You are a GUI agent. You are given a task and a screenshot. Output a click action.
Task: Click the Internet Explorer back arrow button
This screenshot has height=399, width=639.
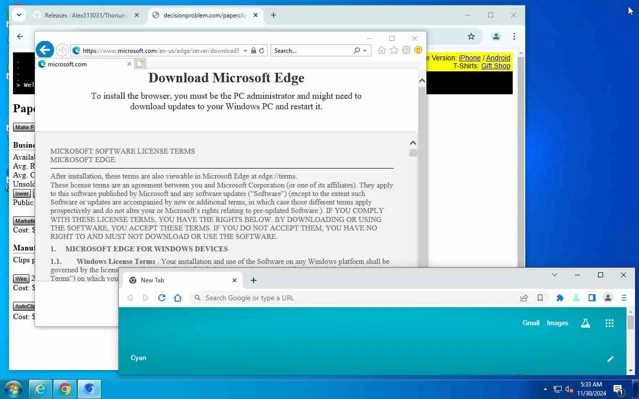(x=45, y=50)
